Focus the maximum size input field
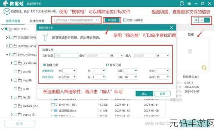Image resolution: width=214 pixels, height=130 pixels. [x=144, y=55]
